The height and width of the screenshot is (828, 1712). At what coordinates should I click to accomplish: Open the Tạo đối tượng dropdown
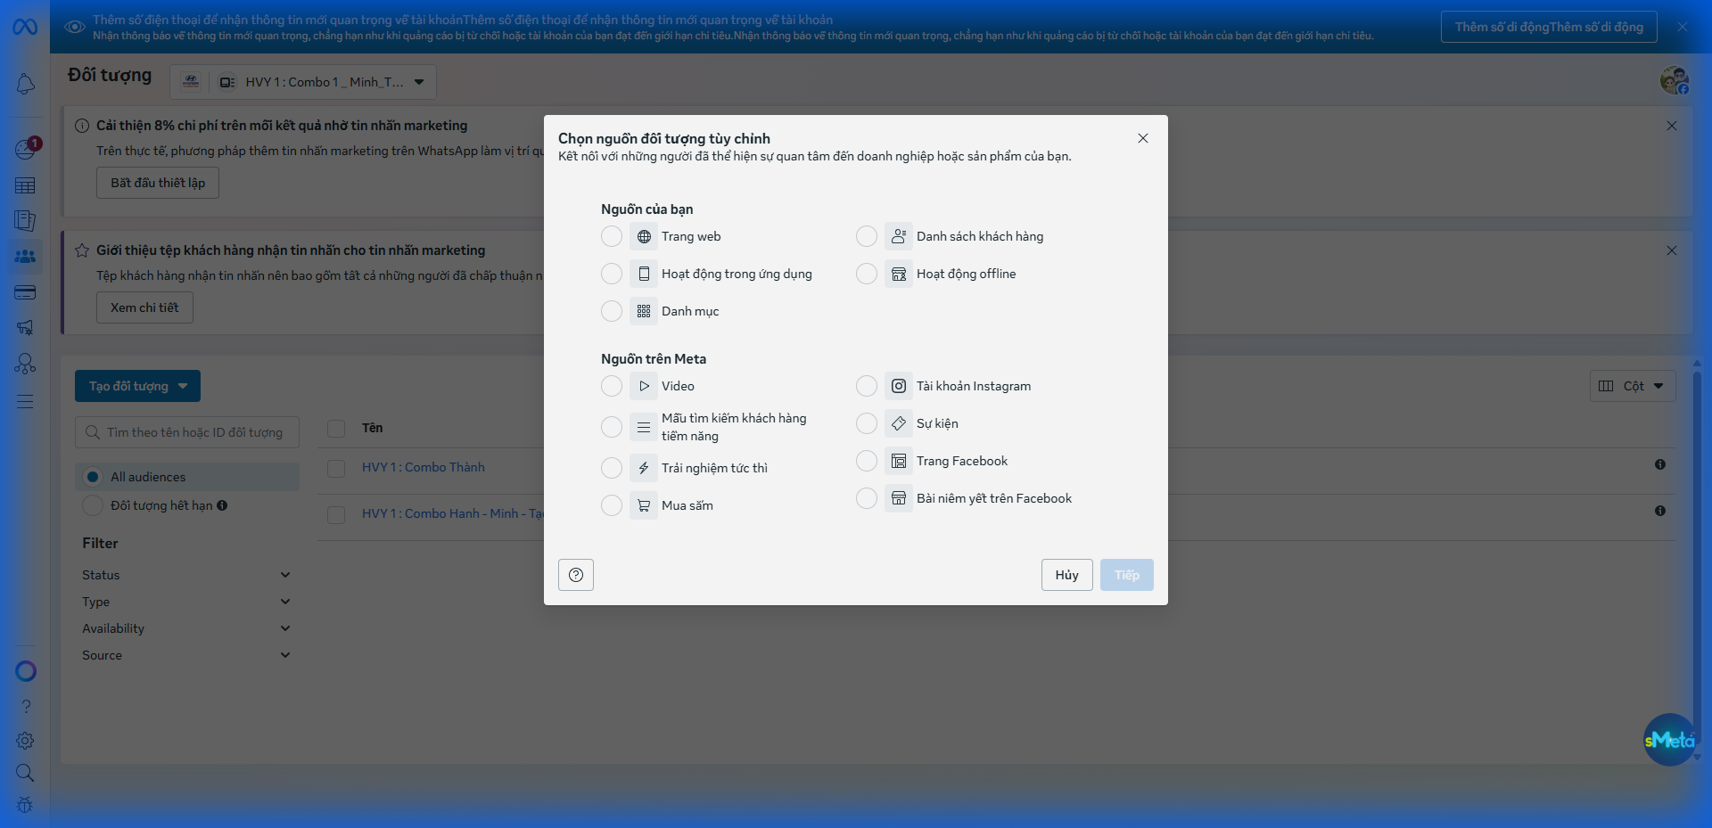click(137, 386)
